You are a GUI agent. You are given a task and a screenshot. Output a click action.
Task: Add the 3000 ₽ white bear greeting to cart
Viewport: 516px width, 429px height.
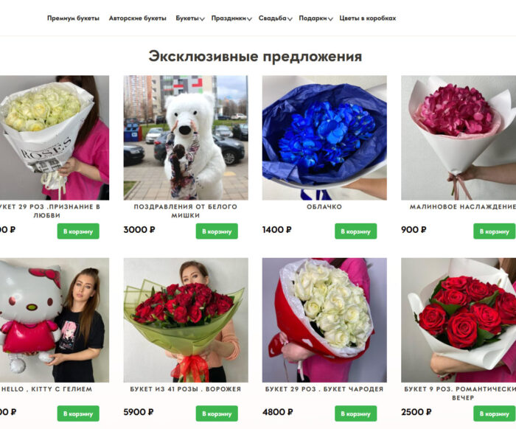(217, 231)
